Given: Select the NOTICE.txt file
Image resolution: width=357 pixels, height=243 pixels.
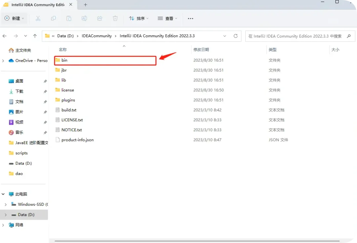Looking at the screenshot, I should point(68,130).
